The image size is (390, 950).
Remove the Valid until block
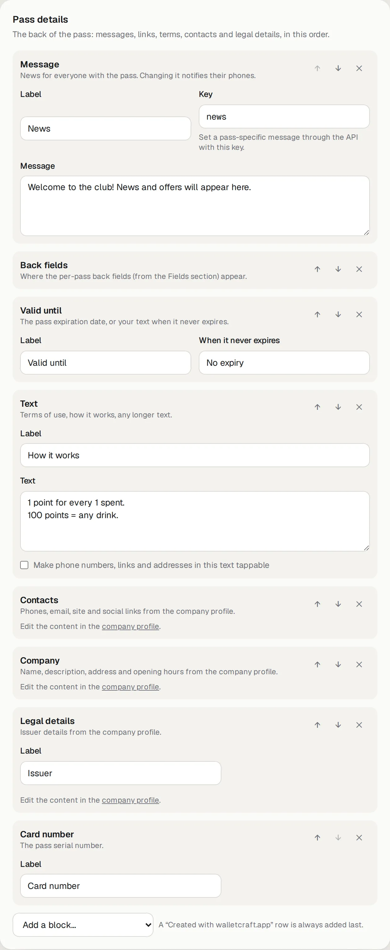[359, 314]
